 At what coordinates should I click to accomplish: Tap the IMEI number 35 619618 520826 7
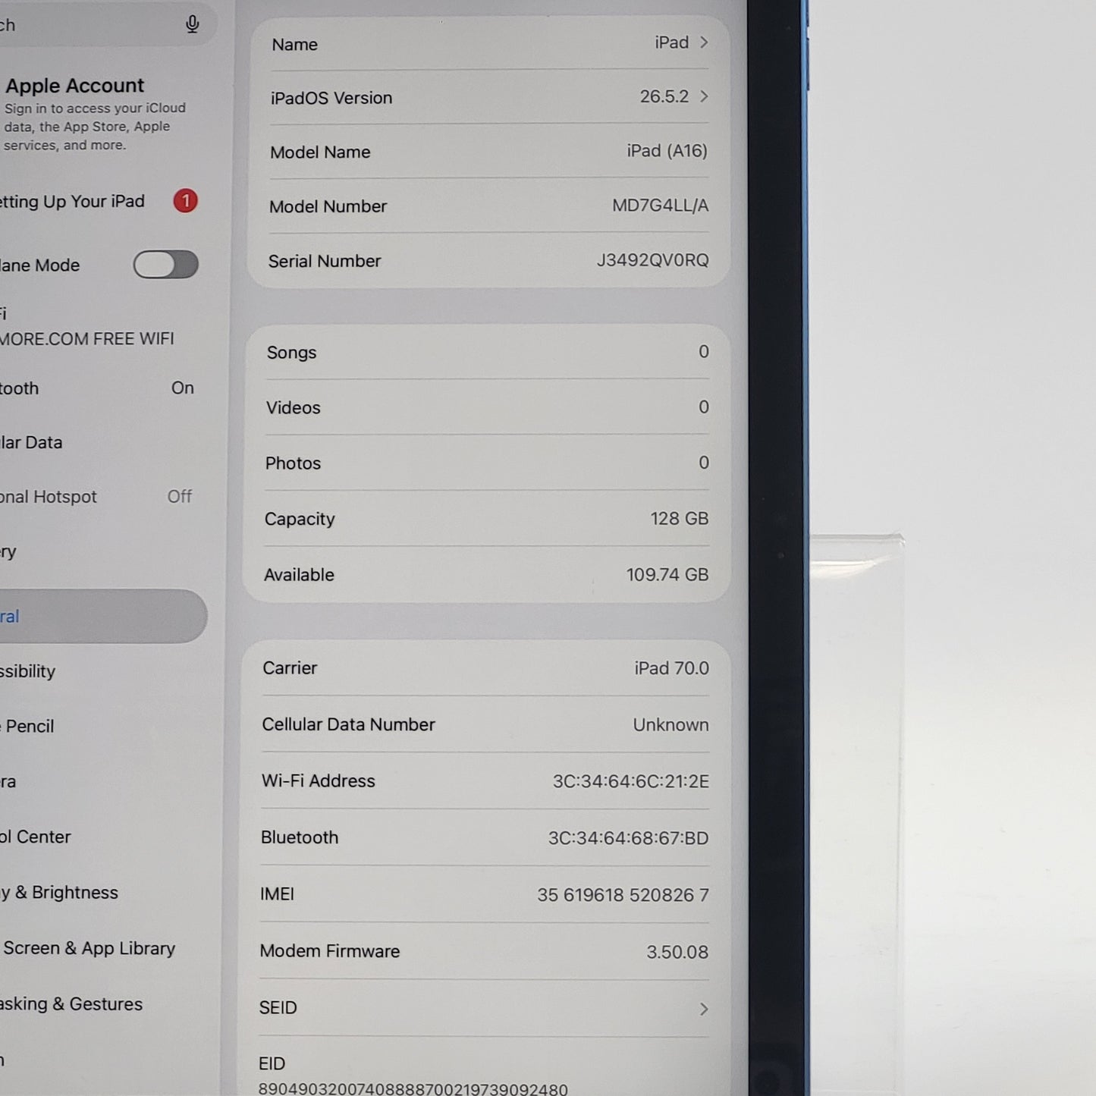point(623,895)
